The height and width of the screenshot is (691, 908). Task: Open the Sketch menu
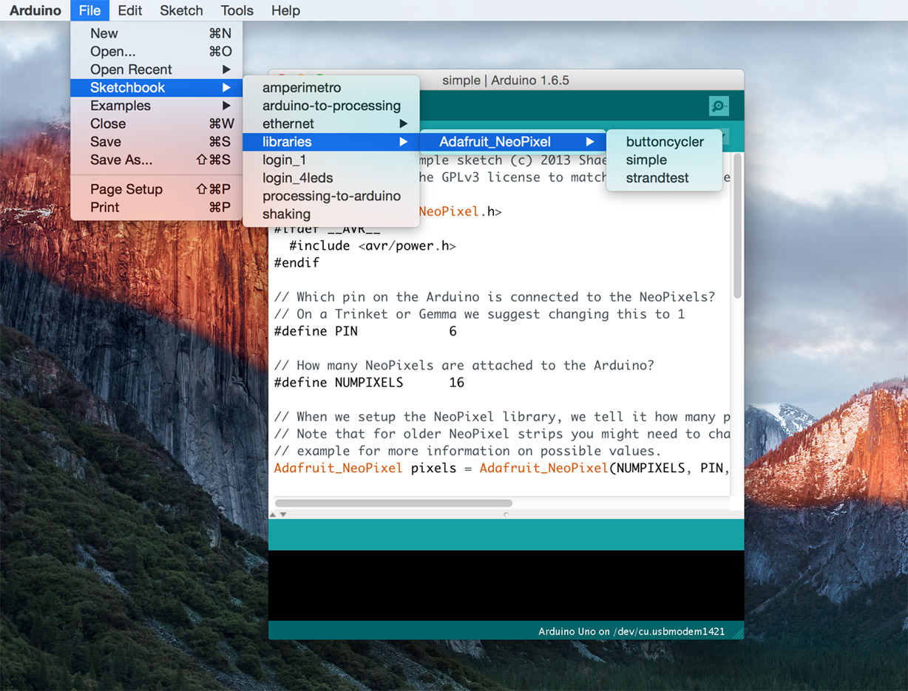tap(181, 10)
